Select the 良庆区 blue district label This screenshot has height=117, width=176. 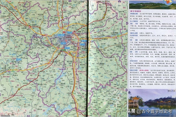coord(67,48)
